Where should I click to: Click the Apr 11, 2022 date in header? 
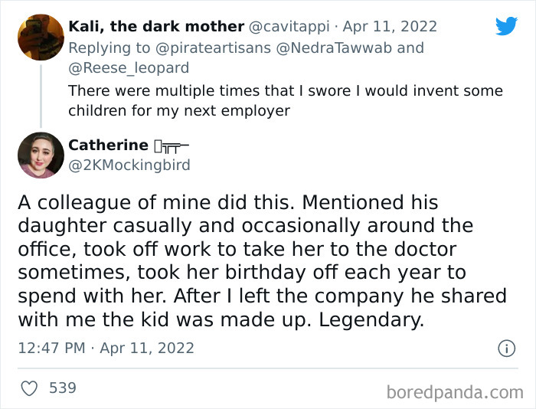coord(391,27)
